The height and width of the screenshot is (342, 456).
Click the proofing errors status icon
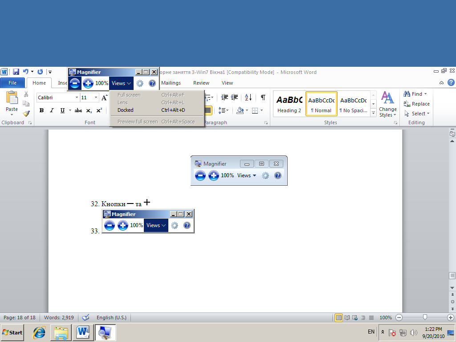(x=85, y=317)
